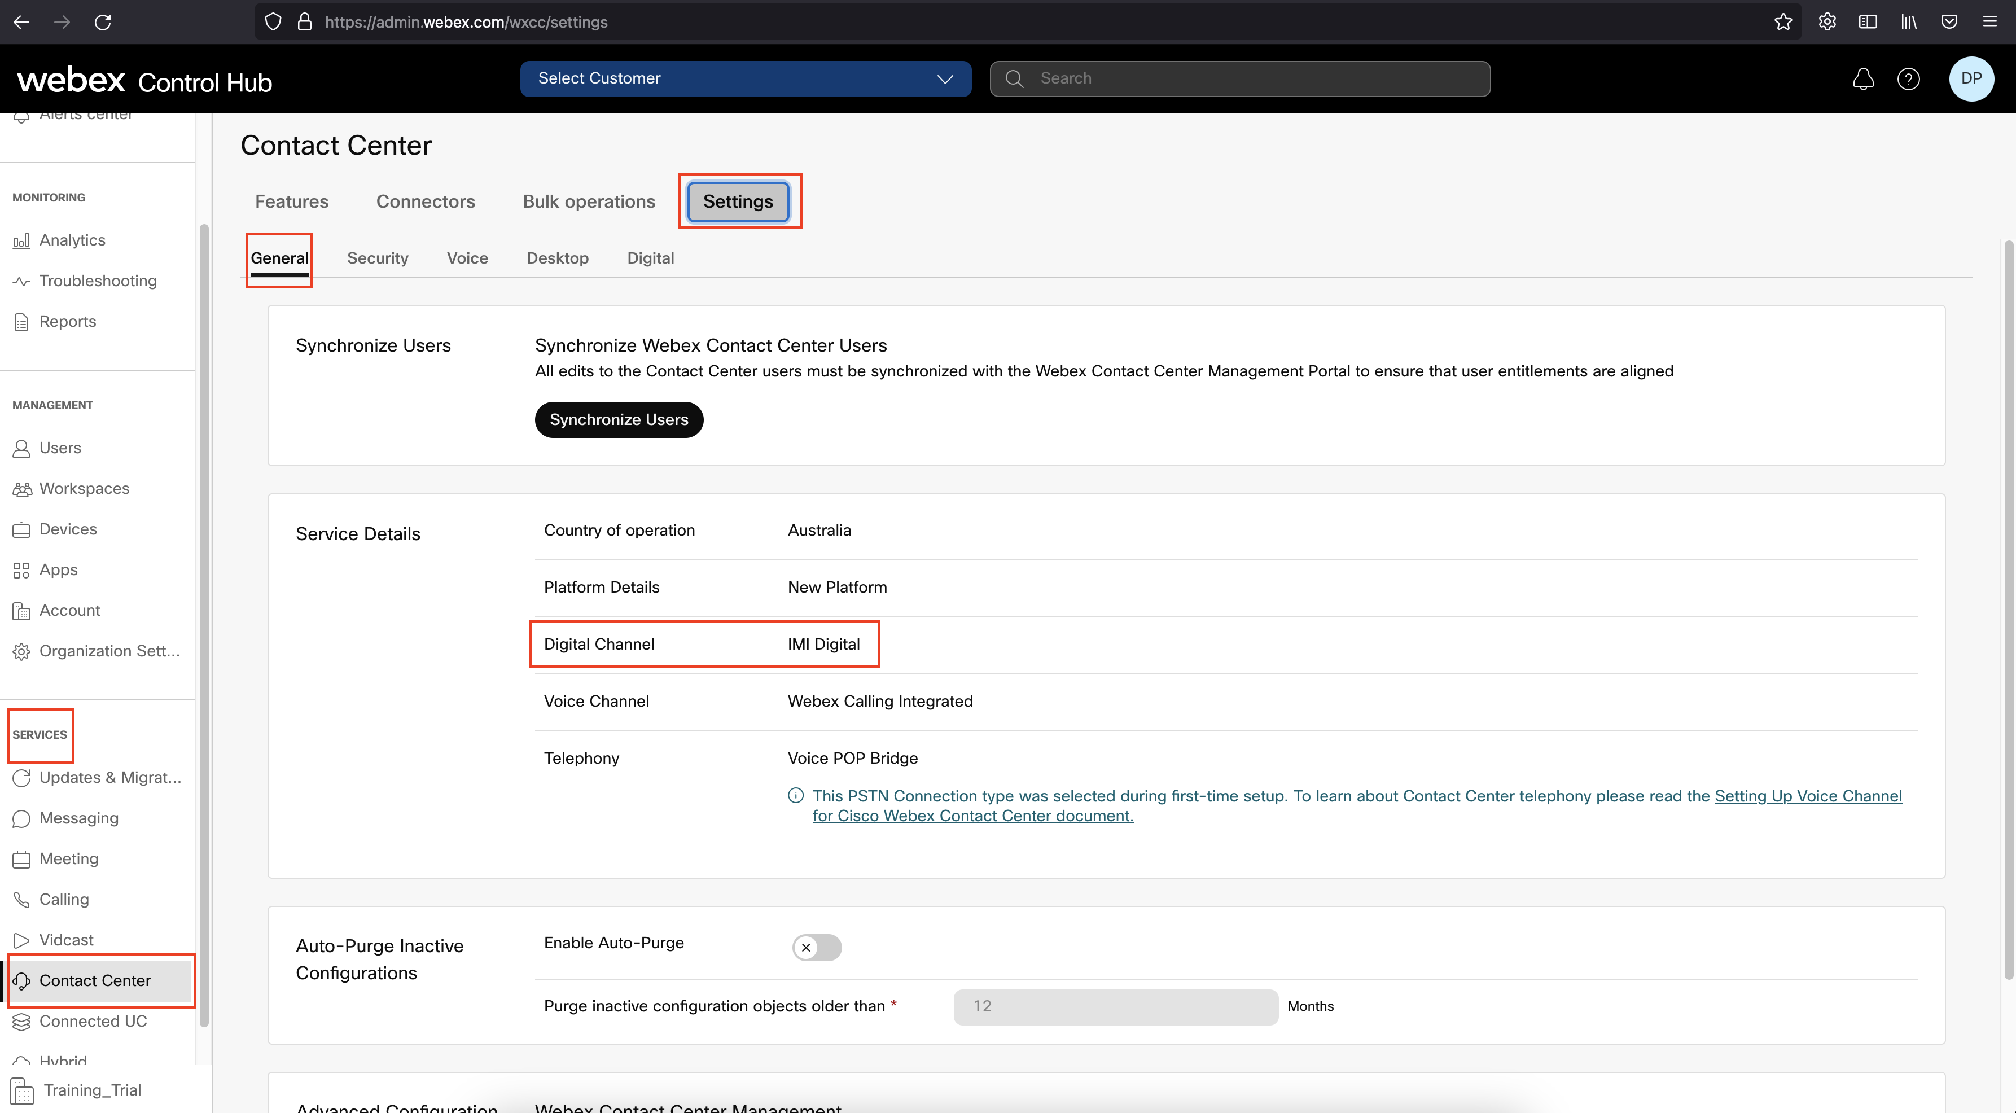Click the 'IMI Digital' channel value
This screenshot has width=2016, height=1113.
click(823, 644)
